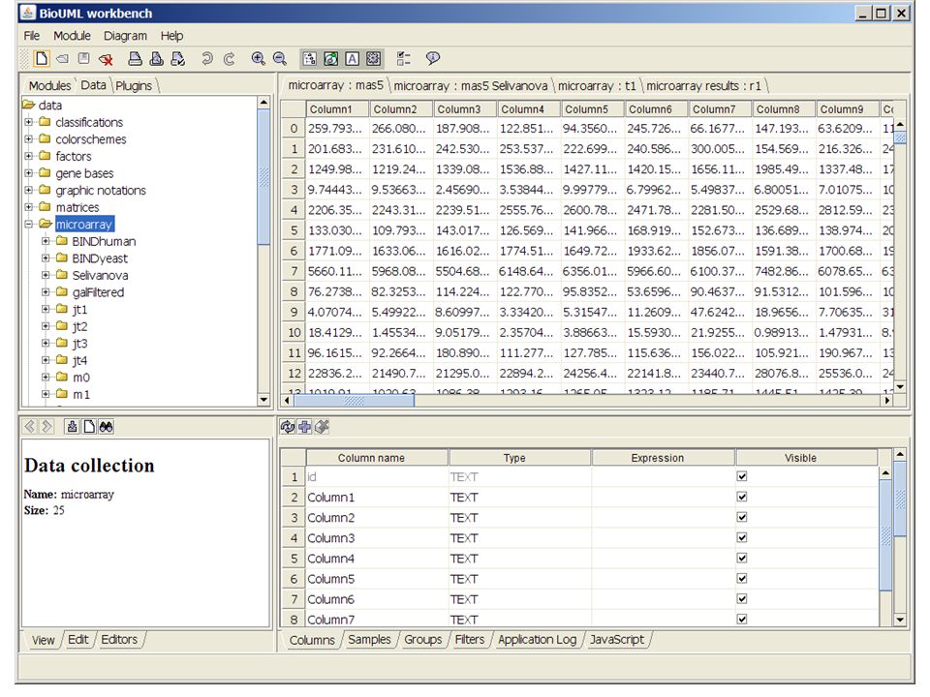Toggle Visible checkbox for Column1 row
930x697 pixels.
(x=742, y=497)
